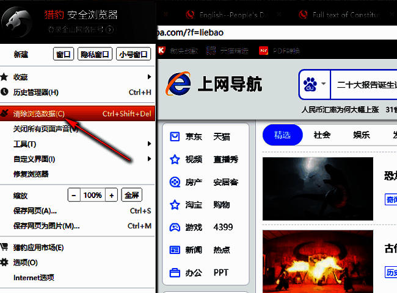397x293 pixels.
Task: Open the dark creature news thumbnail
Action: click(317, 188)
